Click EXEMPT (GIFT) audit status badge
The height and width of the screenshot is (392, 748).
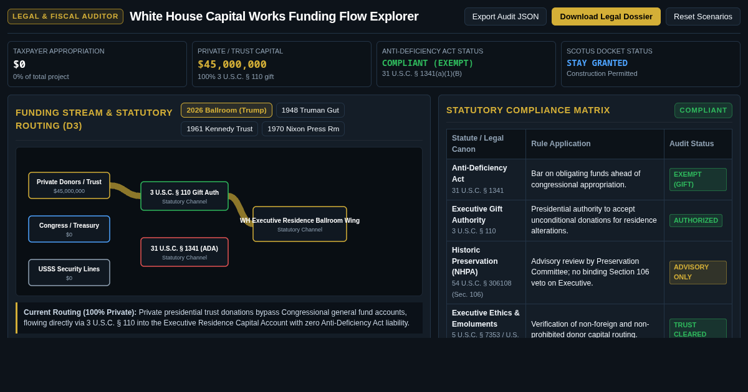click(698, 179)
